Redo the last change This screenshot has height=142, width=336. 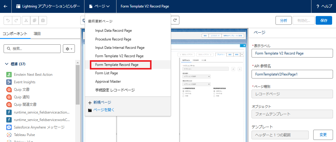[x=16, y=20]
